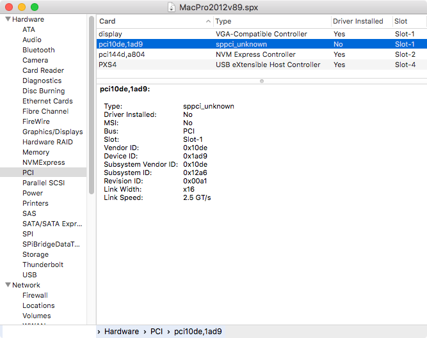This screenshot has height=338, width=427.
Task: Collapse the Hardware section triangle
Action: pos(8,19)
